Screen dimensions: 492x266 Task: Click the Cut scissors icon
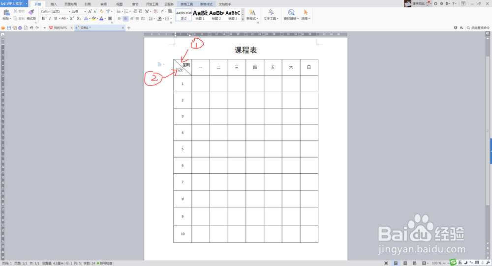(x=15, y=11)
